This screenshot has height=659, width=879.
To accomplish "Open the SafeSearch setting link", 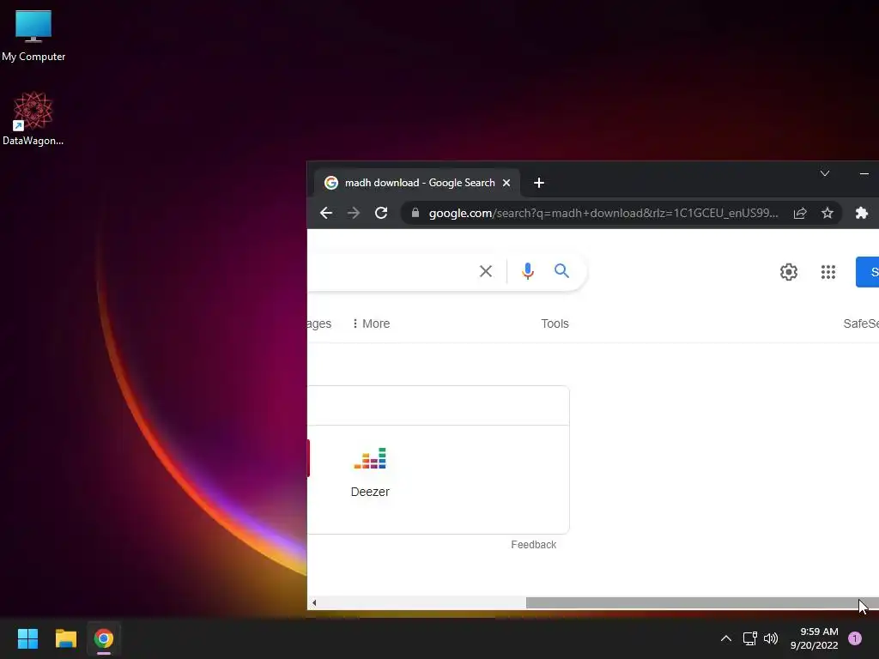I will [x=860, y=323].
